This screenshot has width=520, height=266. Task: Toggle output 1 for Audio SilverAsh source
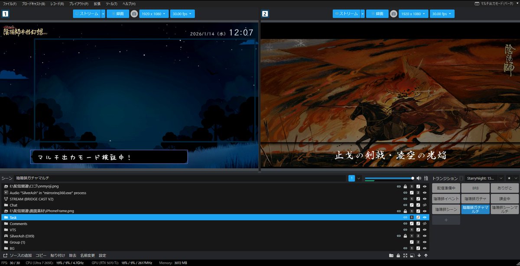(x=412, y=193)
